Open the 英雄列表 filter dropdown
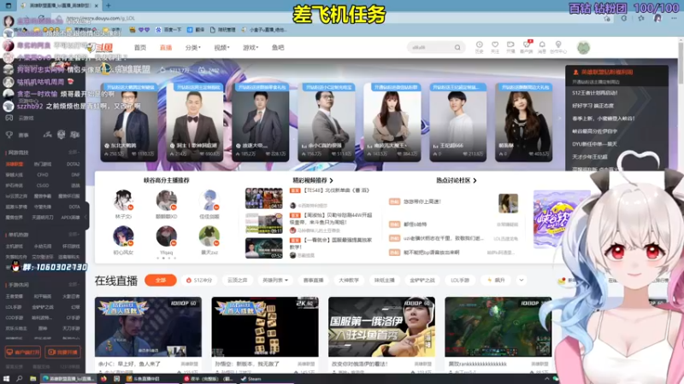Screen dimensions: 684x384 pos(275,281)
